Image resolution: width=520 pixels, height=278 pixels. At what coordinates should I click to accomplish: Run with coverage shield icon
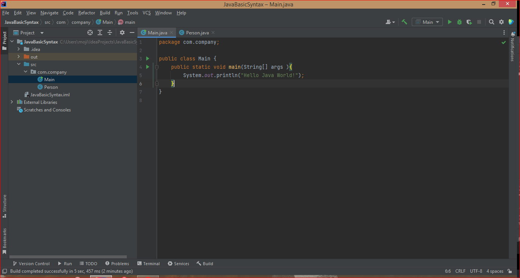[x=469, y=22]
